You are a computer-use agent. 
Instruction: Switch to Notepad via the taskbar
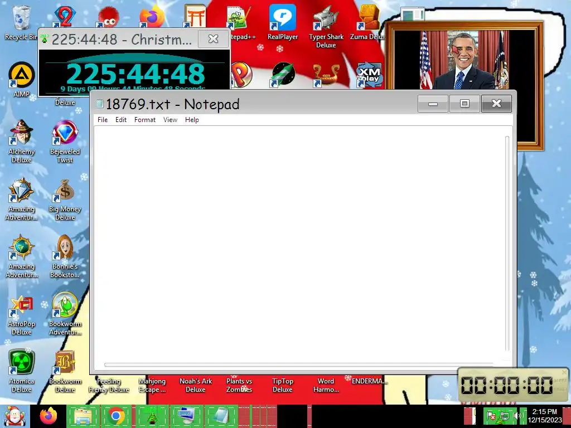pyautogui.click(x=221, y=416)
